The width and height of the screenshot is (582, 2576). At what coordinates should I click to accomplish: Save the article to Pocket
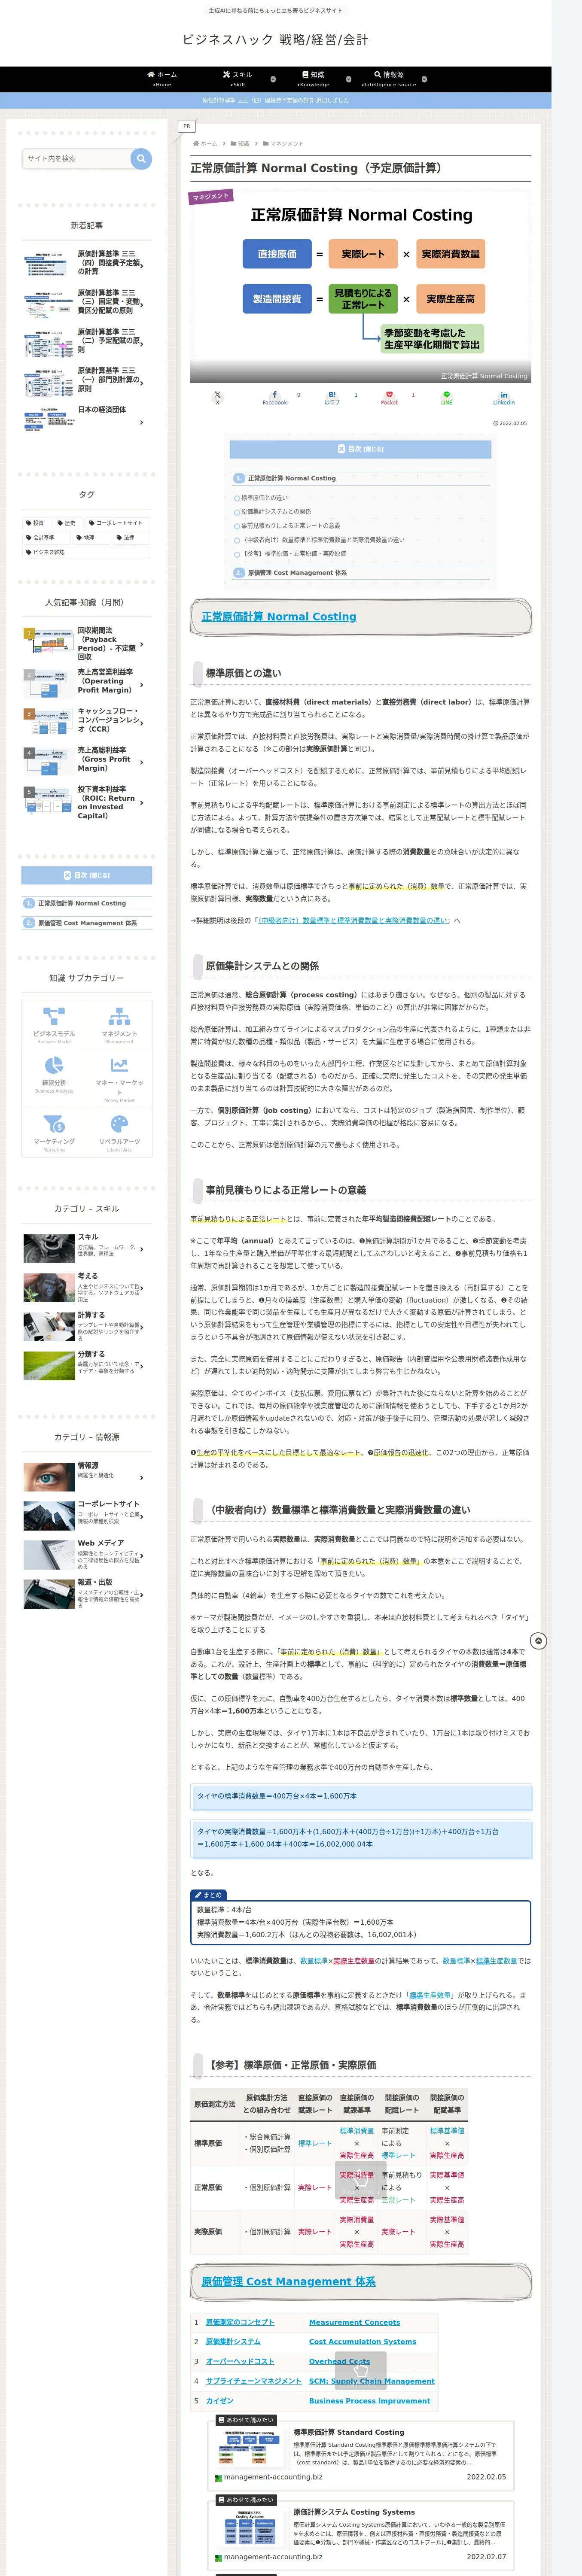(x=389, y=397)
